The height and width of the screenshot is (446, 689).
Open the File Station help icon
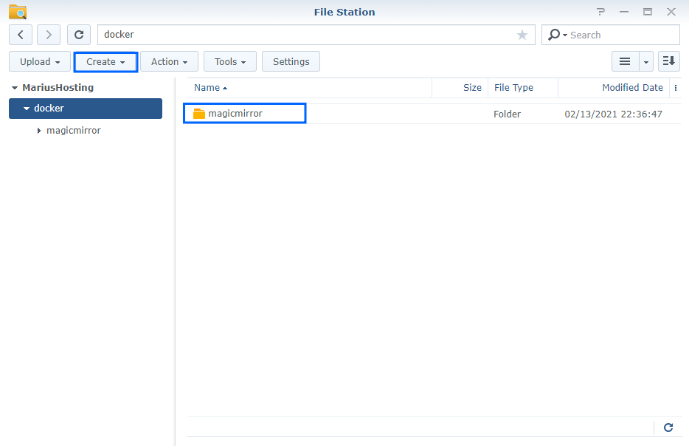pyautogui.click(x=600, y=12)
